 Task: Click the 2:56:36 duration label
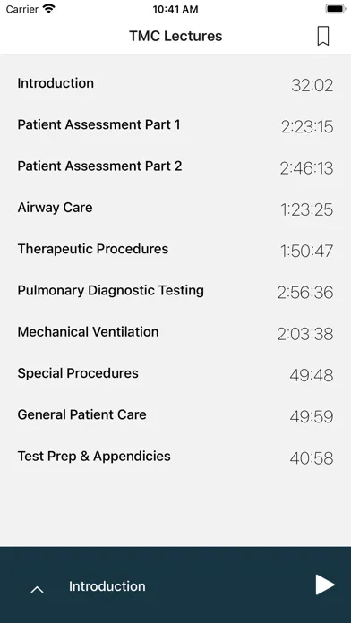pyautogui.click(x=305, y=293)
